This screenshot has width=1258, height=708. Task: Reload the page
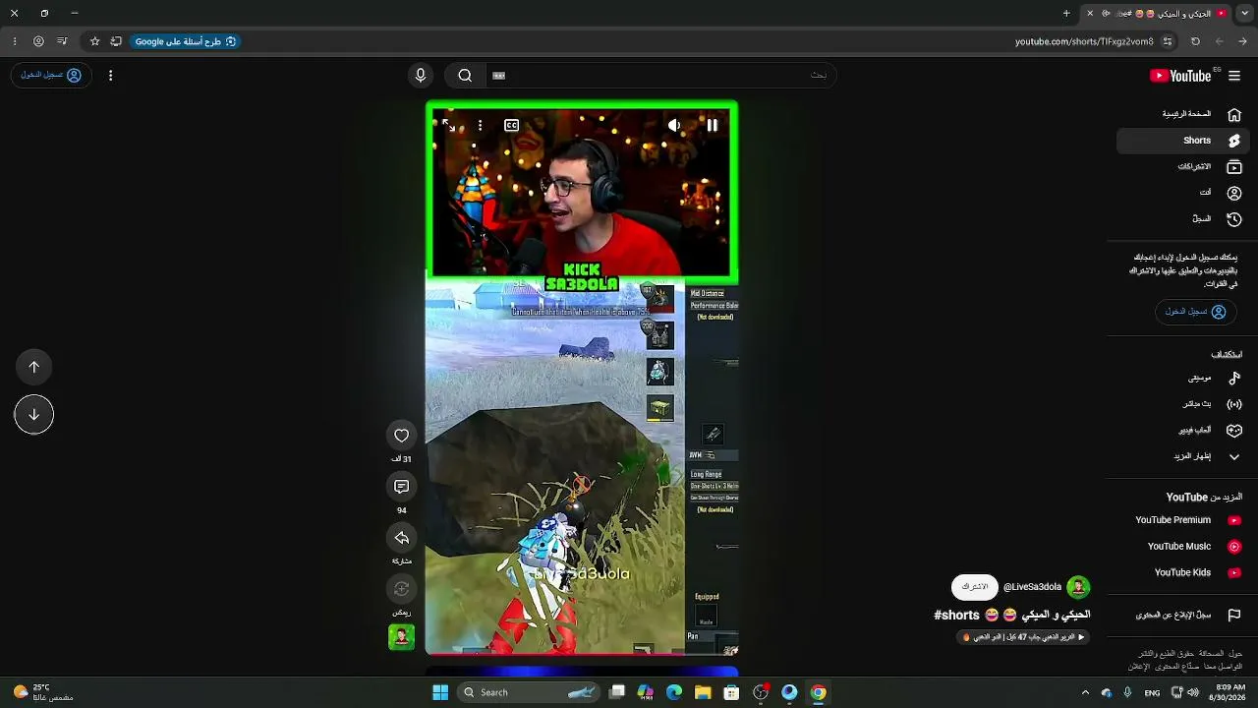pyautogui.click(x=1195, y=41)
